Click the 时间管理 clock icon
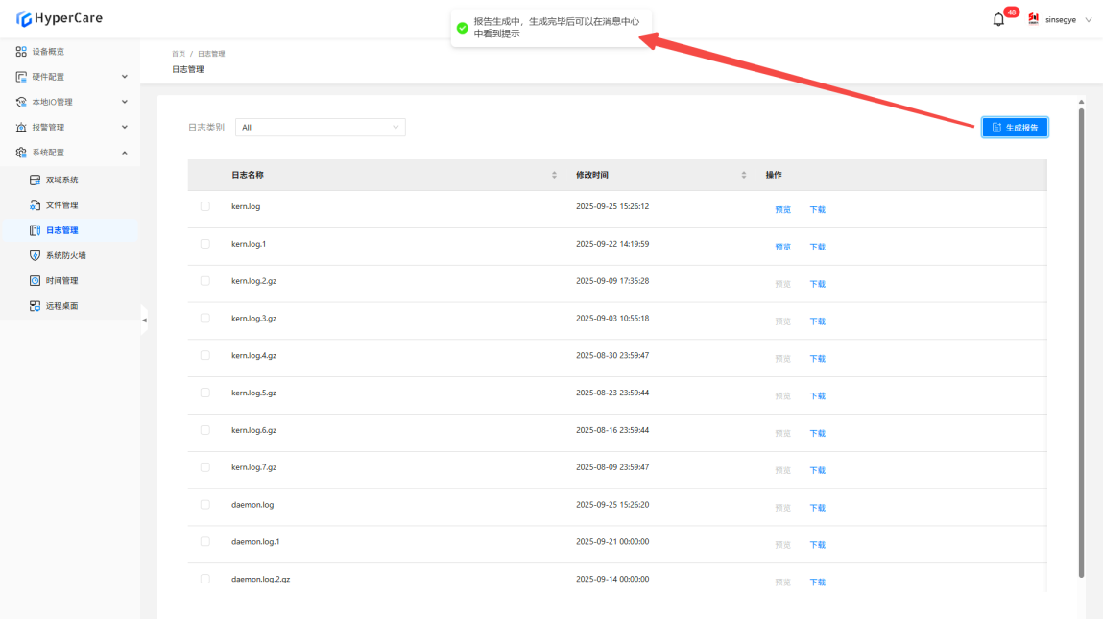This screenshot has width=1103, height=619. [x=35, y=281]
